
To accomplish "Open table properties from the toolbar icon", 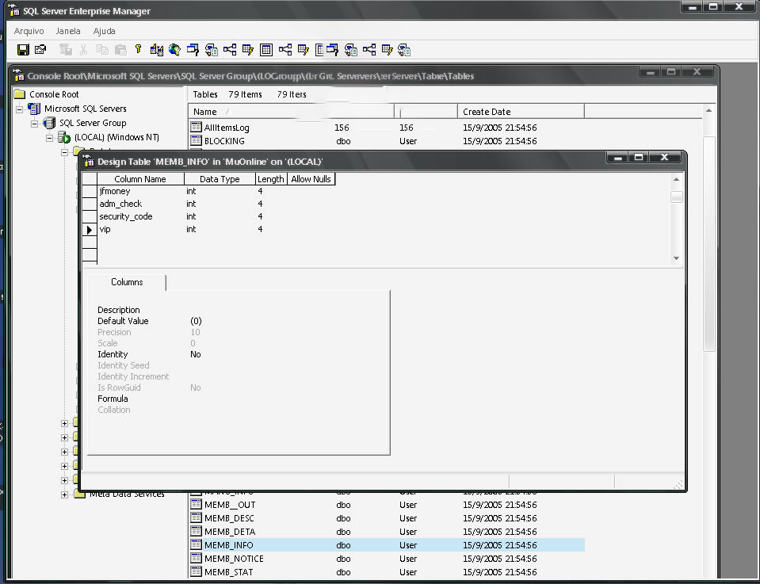I will 40,50.
